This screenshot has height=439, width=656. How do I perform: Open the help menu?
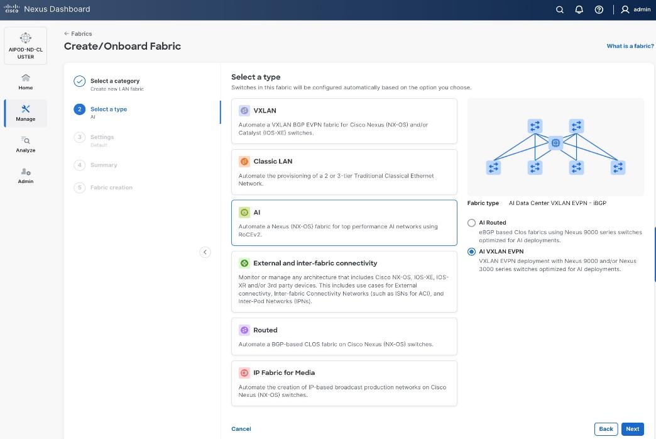(598, 9)
